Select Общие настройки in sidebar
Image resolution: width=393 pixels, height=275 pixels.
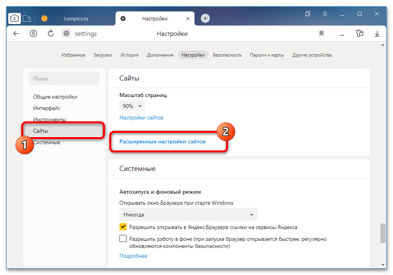[55, 97]
